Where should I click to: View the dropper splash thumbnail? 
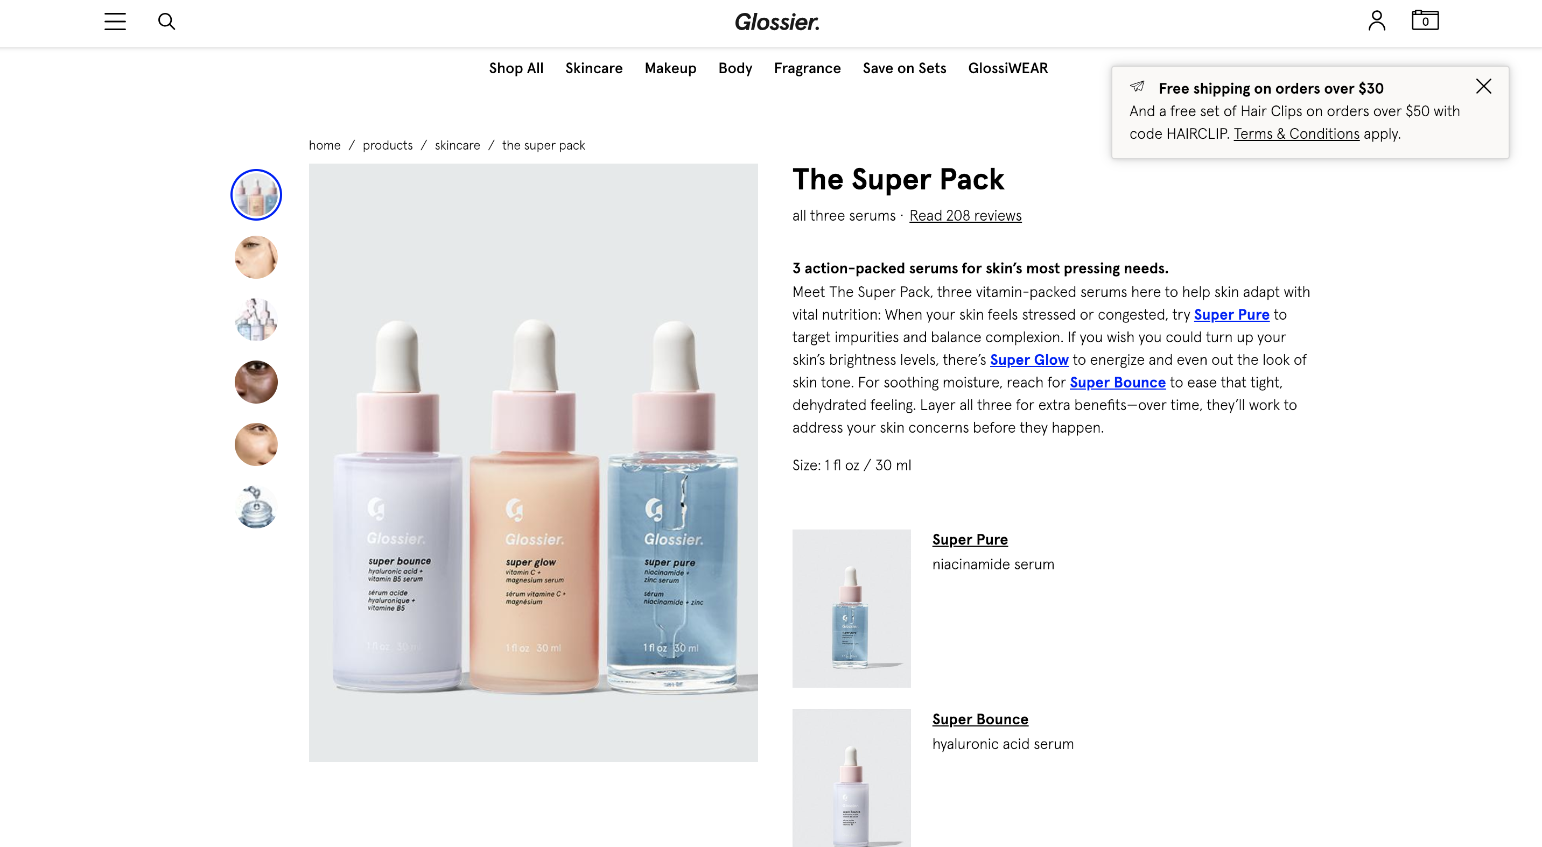click(256, 507)
